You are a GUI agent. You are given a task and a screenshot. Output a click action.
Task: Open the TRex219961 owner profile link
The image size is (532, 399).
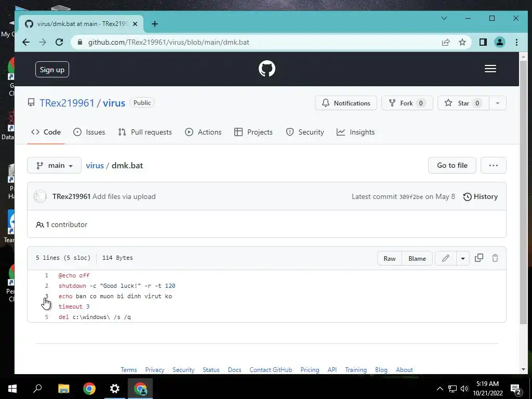pos(67,103)
